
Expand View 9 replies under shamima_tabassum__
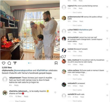20,101
